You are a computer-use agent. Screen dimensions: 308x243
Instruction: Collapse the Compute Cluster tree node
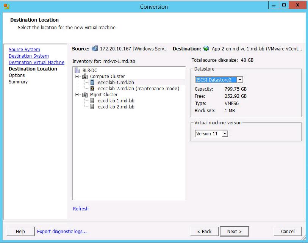tap(77, 76)
